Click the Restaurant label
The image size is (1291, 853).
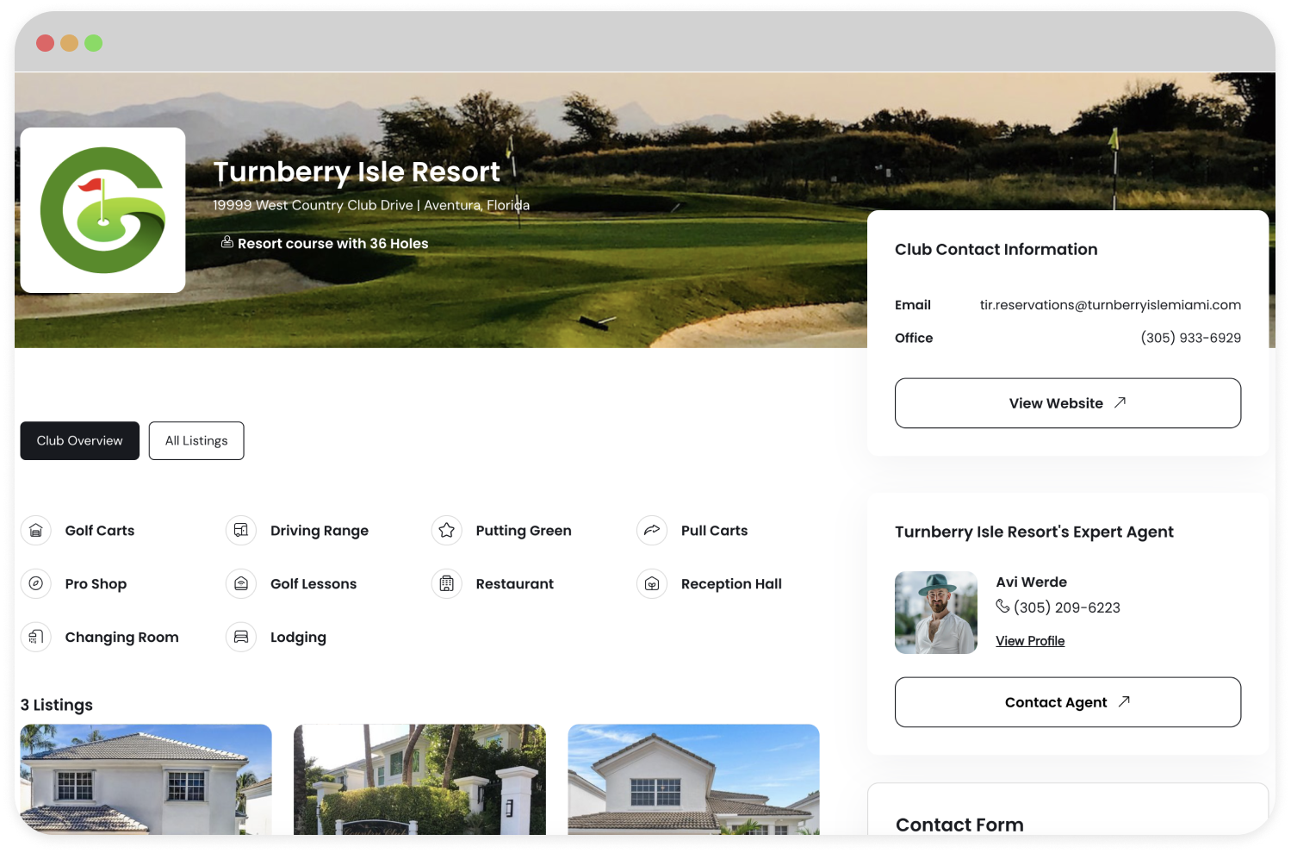[x=515, y=584]
